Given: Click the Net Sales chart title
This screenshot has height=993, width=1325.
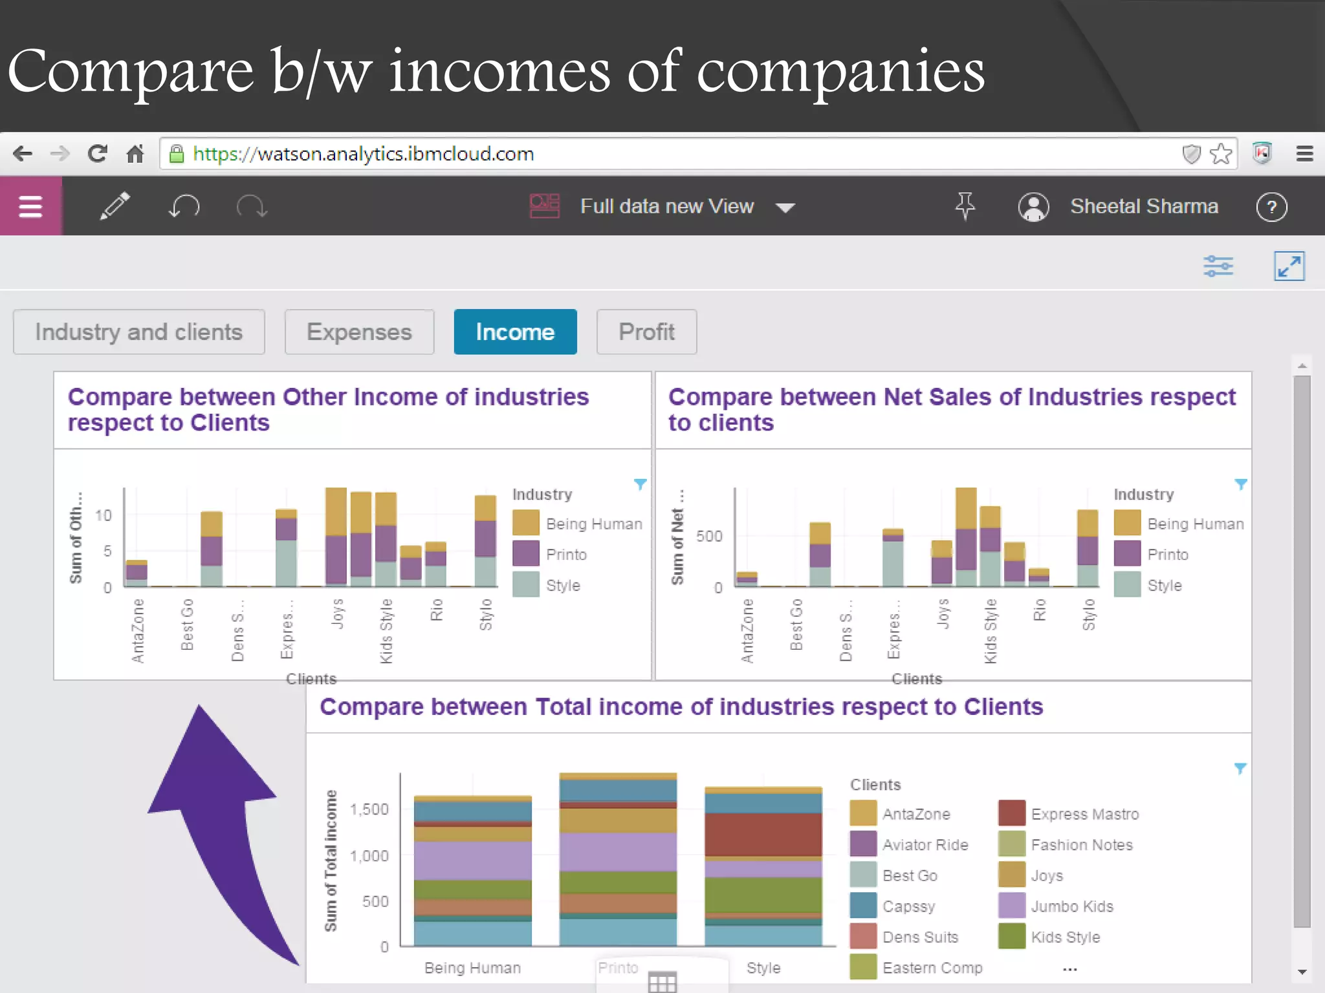Looking at the screenshot, I should (x=952, y=409).
